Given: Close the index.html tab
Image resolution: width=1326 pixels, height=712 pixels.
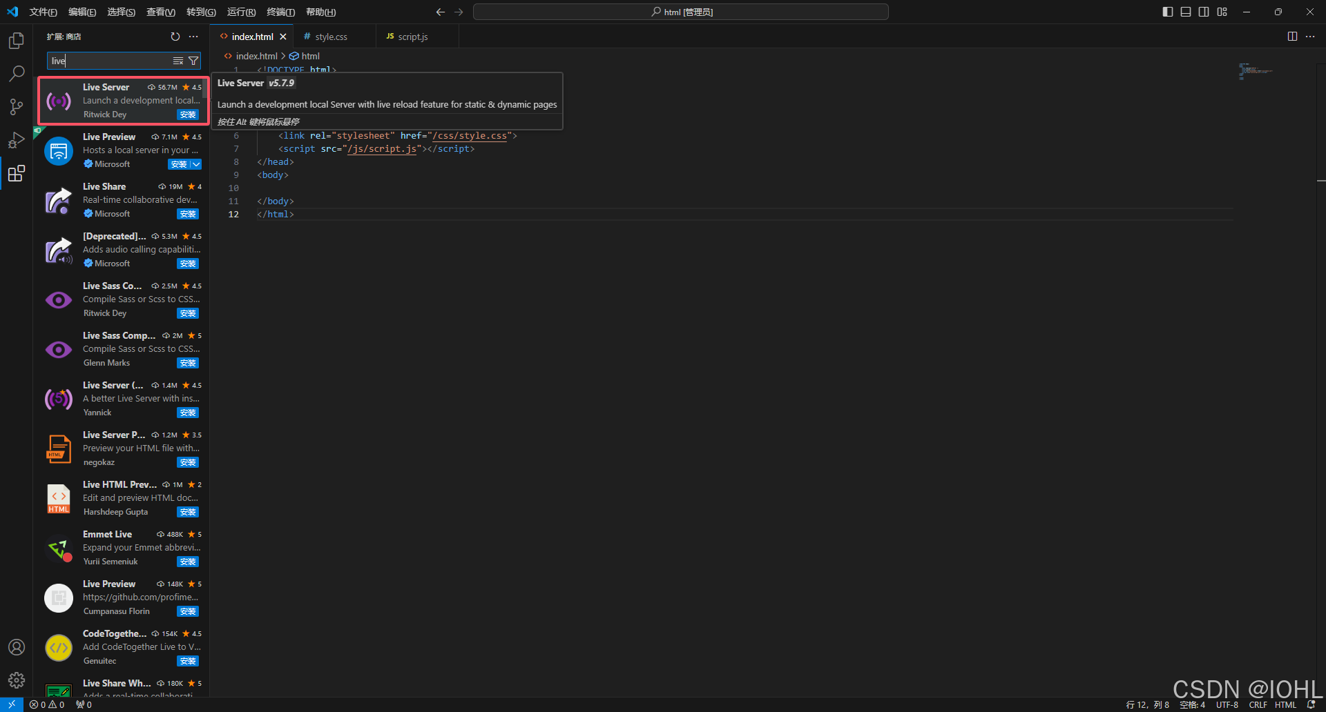Looking at the screenshot, I should point(283,37).
